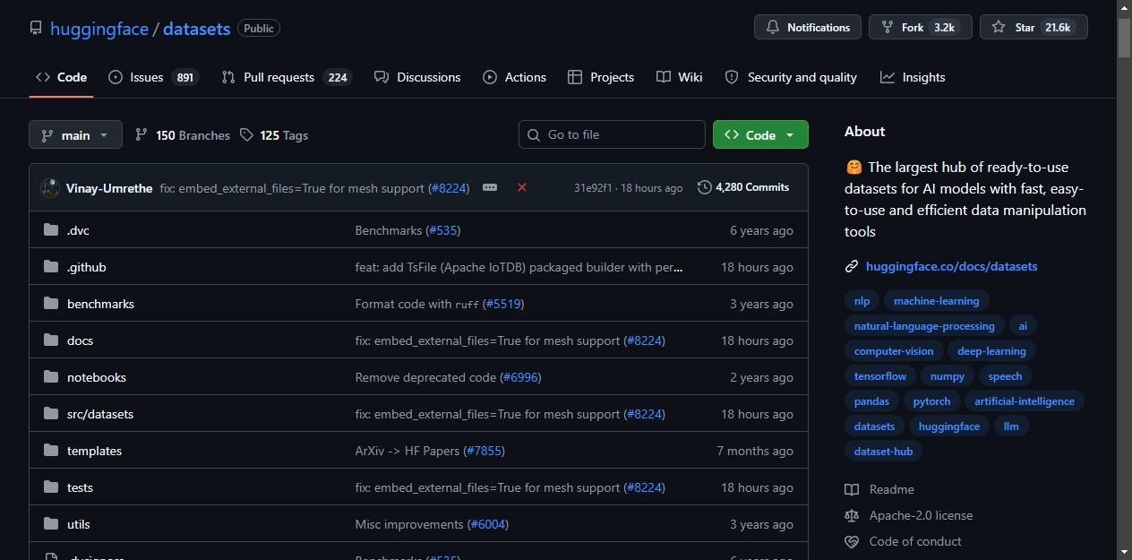
Task: Open the Wiki tab
Action: [679, 77]
